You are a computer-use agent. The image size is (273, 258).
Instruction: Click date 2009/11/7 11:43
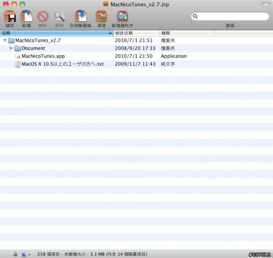point(135,64)
